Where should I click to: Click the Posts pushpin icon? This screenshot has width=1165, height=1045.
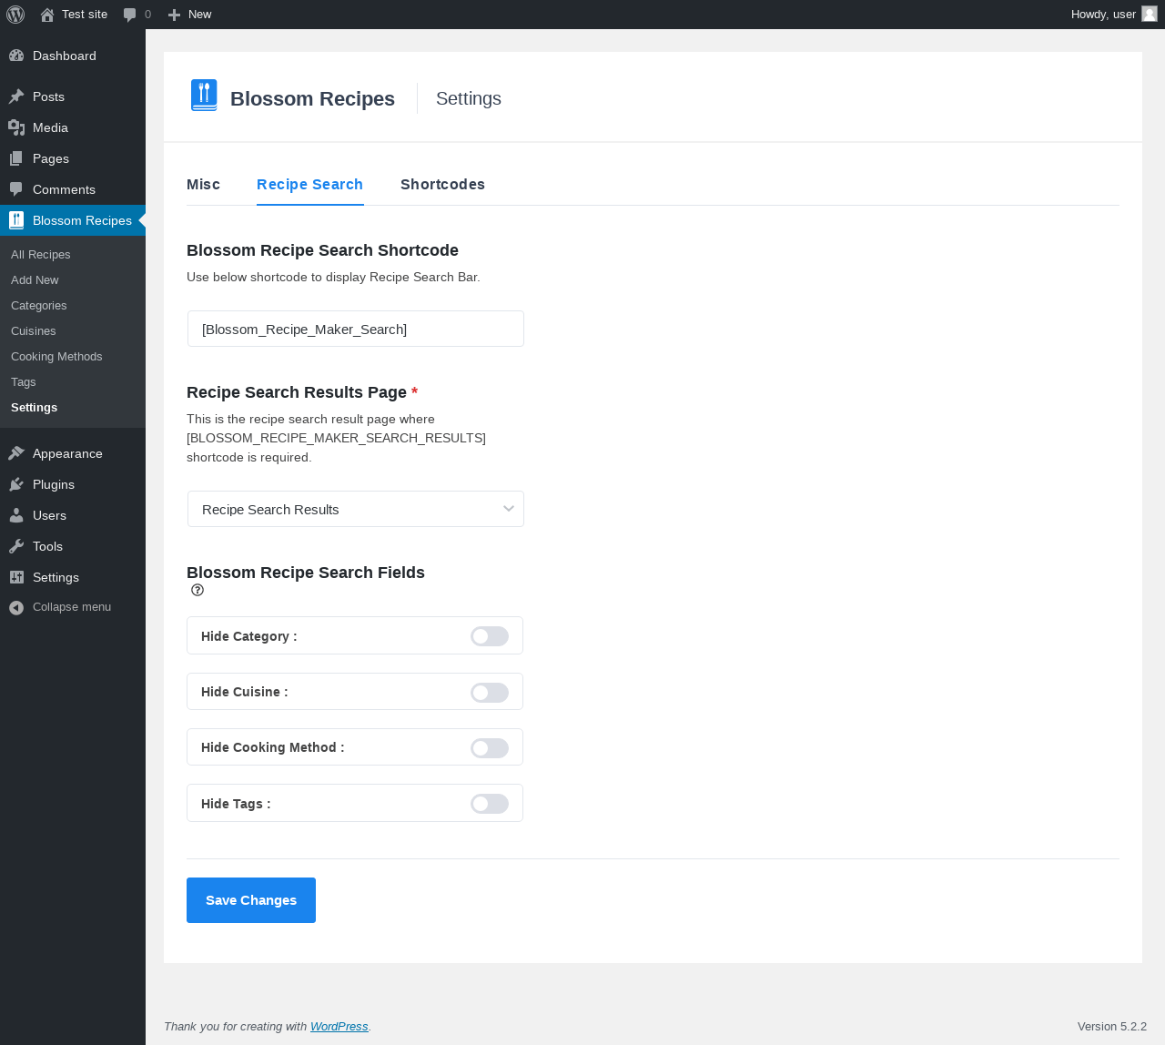click(16, 96)
